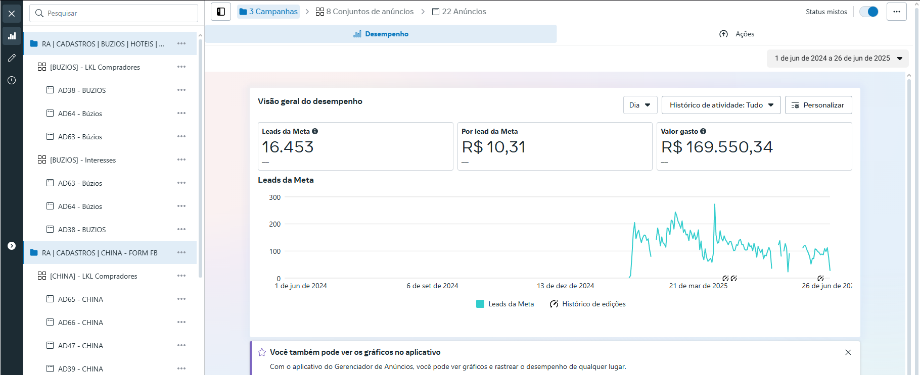920x375 pixels.
Task: Toggle Leads da Meta legend series
Action: (x=505, y=304)
